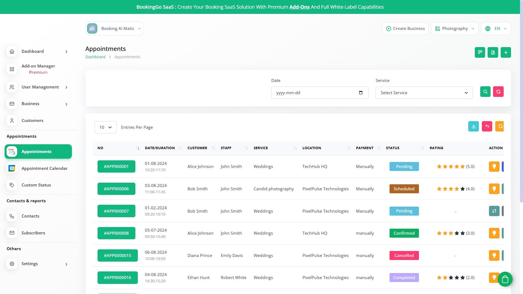
Task: Open Custom Status in the sidebar
Action: [36, 185]
